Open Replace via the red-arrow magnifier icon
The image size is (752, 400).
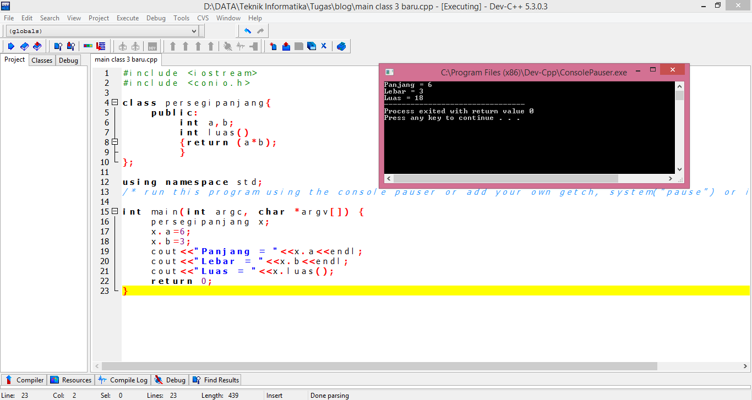pyautogui.click(x=70, y=46)
